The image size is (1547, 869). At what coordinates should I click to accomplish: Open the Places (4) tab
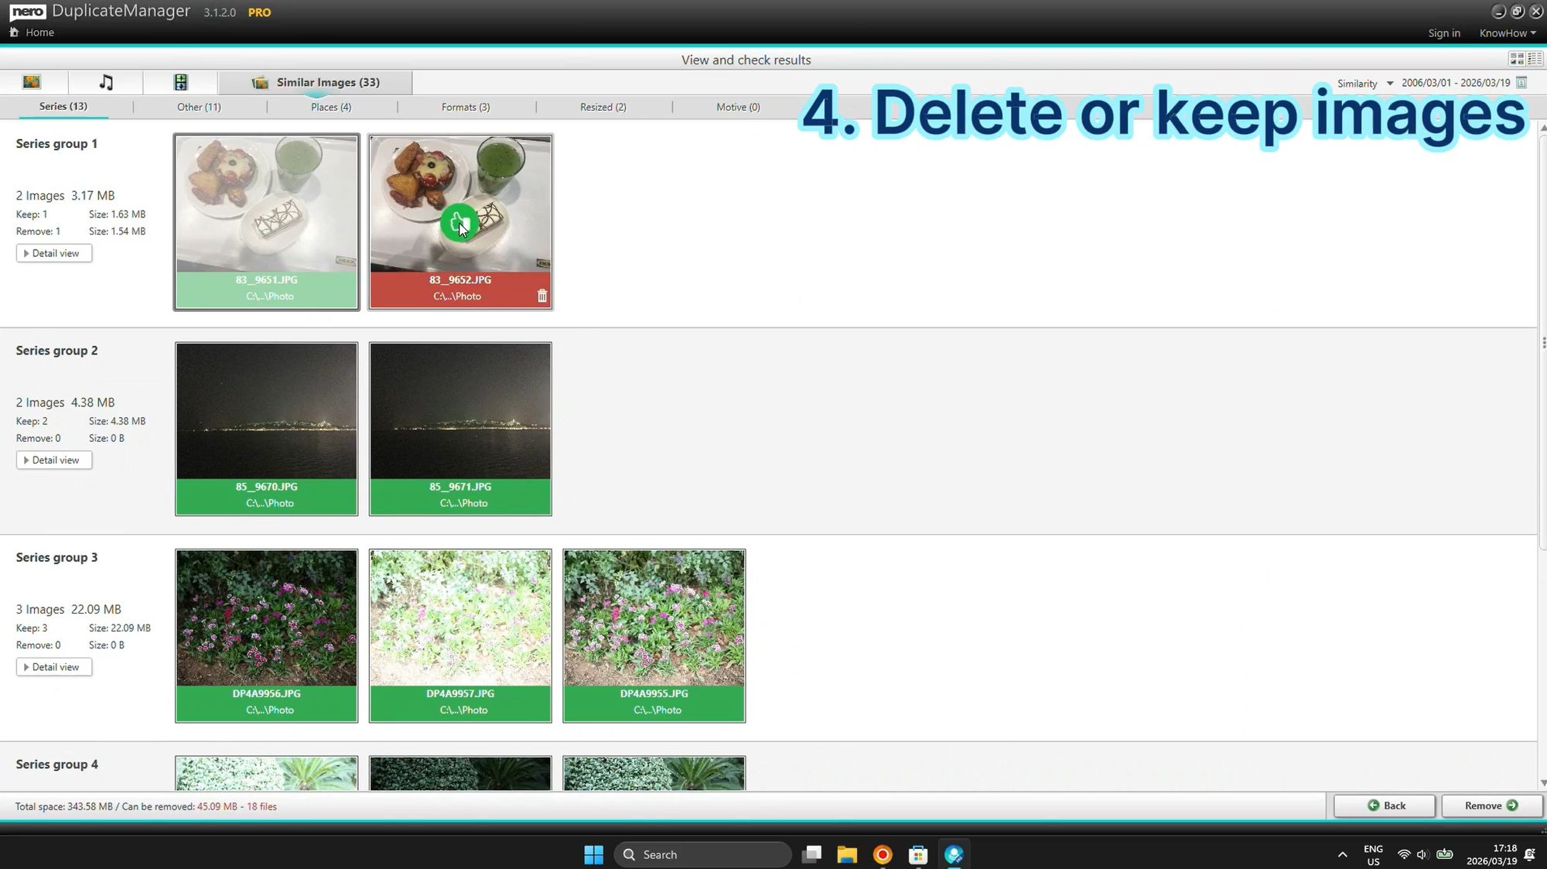tap(331, 107)
